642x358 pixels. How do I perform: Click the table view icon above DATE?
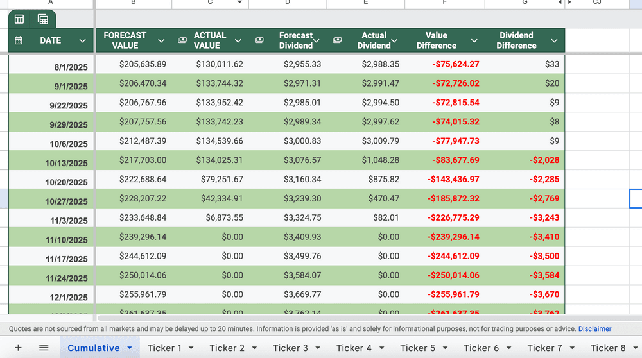19,19
